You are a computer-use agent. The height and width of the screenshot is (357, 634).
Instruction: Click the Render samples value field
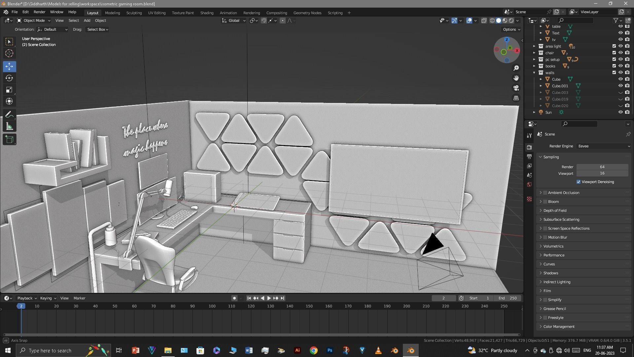coord(602,167)
